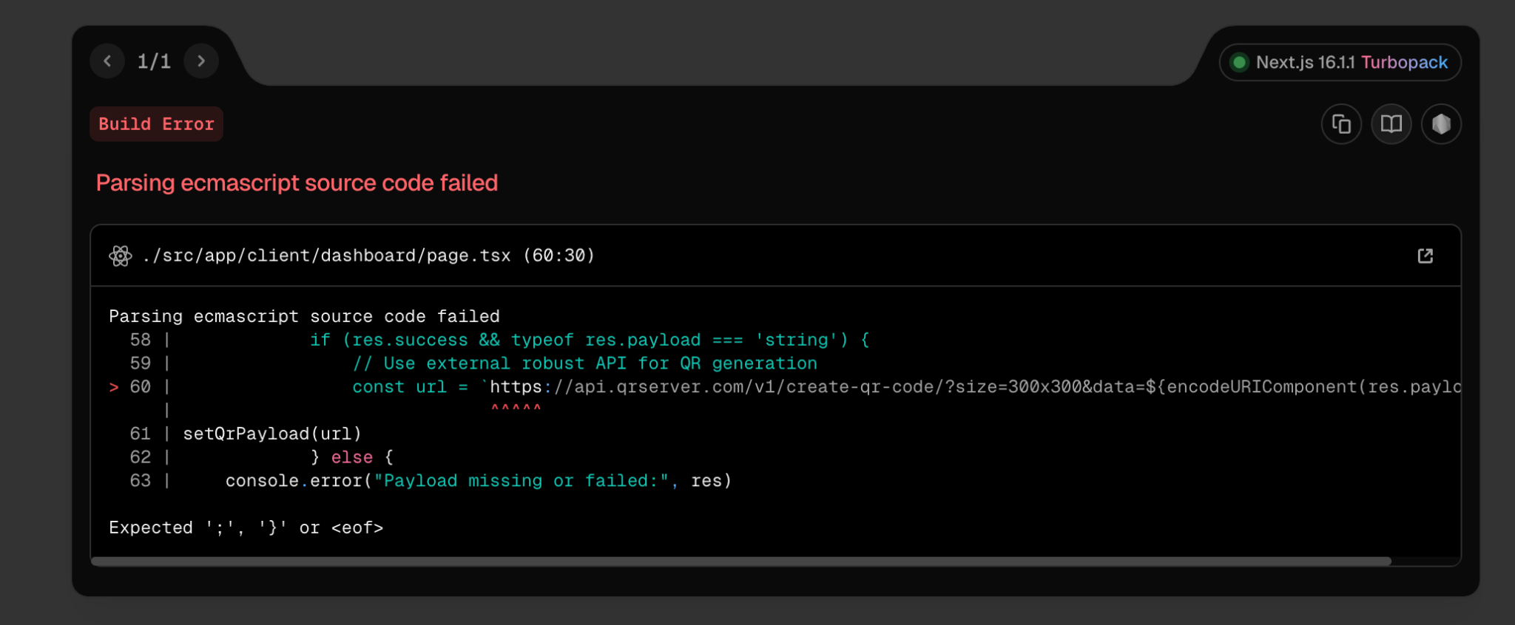
Task: Click the hexagon Node.js debugger icon
Action: [x=1440, y=124]
